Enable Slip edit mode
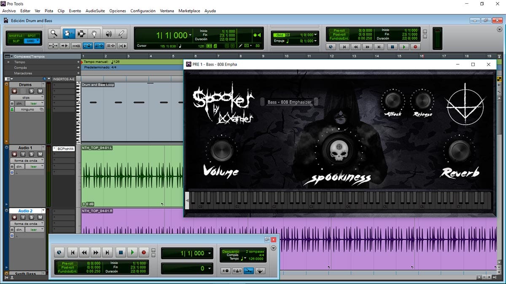Screen dimensions: 506x284 [x=16, y=41]
